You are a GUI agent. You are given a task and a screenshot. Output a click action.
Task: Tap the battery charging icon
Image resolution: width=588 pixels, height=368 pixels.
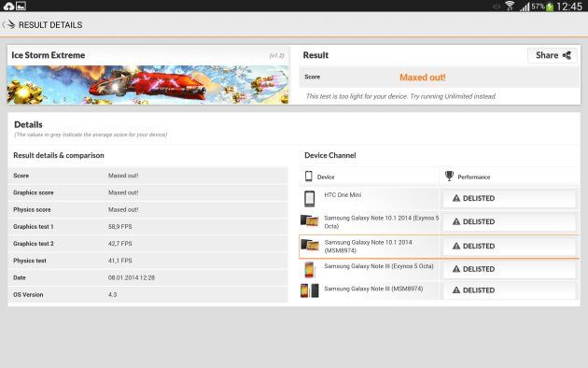(x=550, y=7)
